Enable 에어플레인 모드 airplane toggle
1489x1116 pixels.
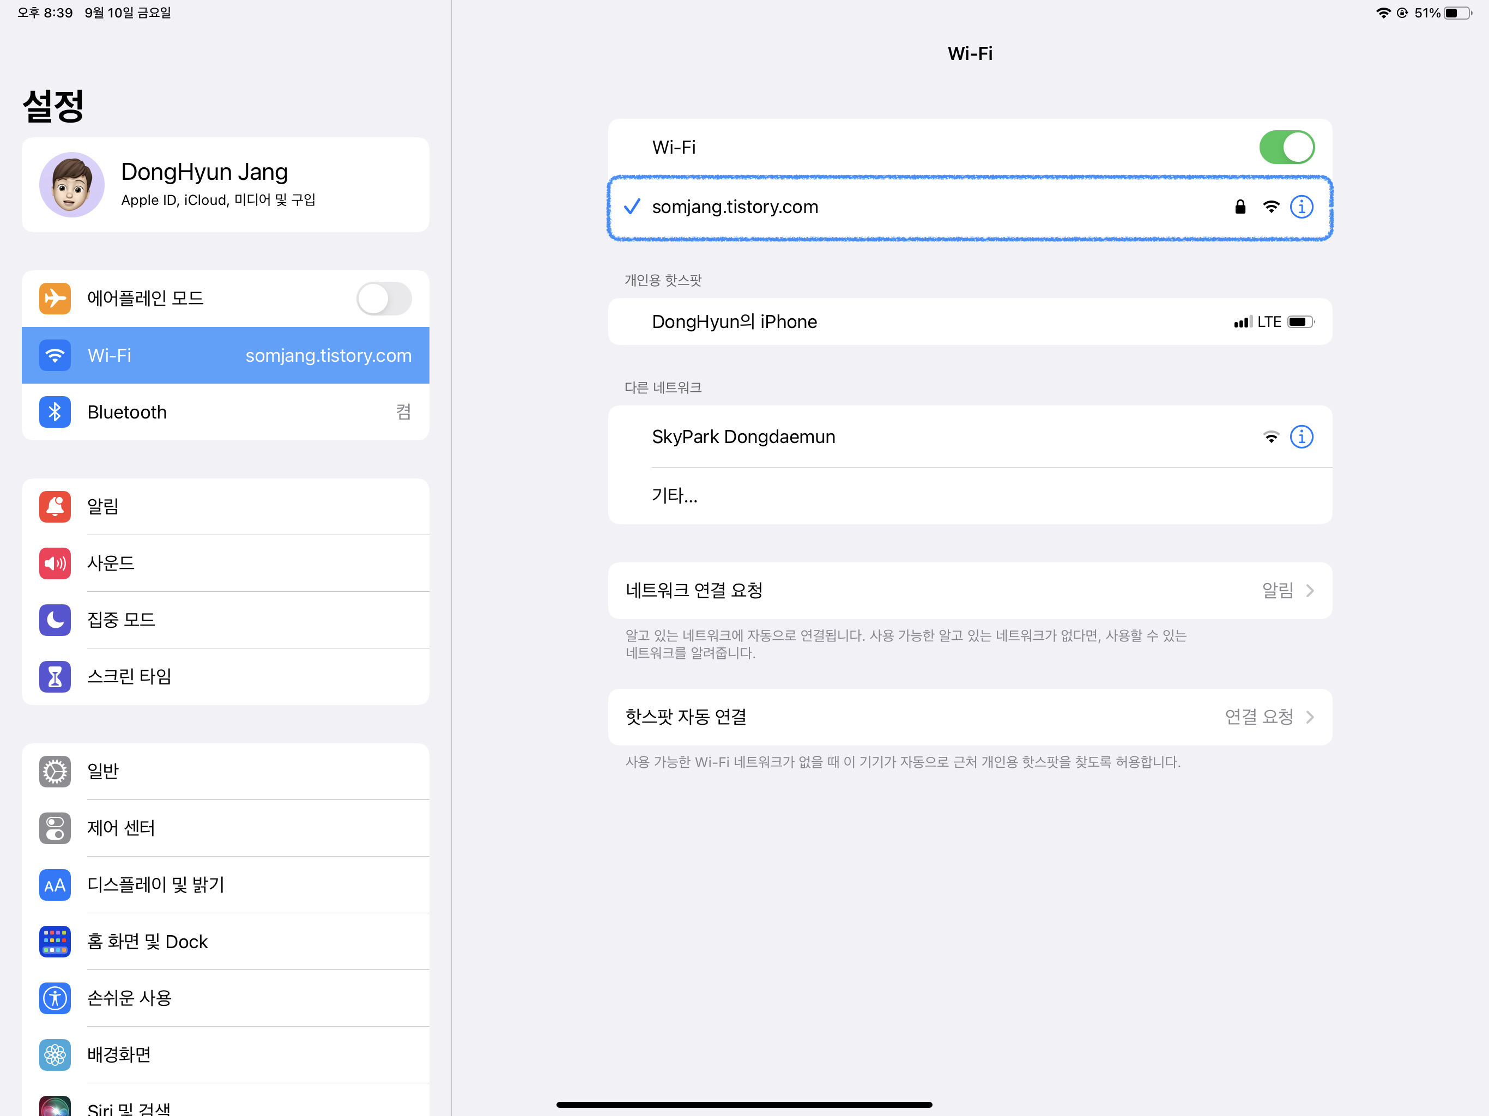pyautogui.click(x=384, y=298)
